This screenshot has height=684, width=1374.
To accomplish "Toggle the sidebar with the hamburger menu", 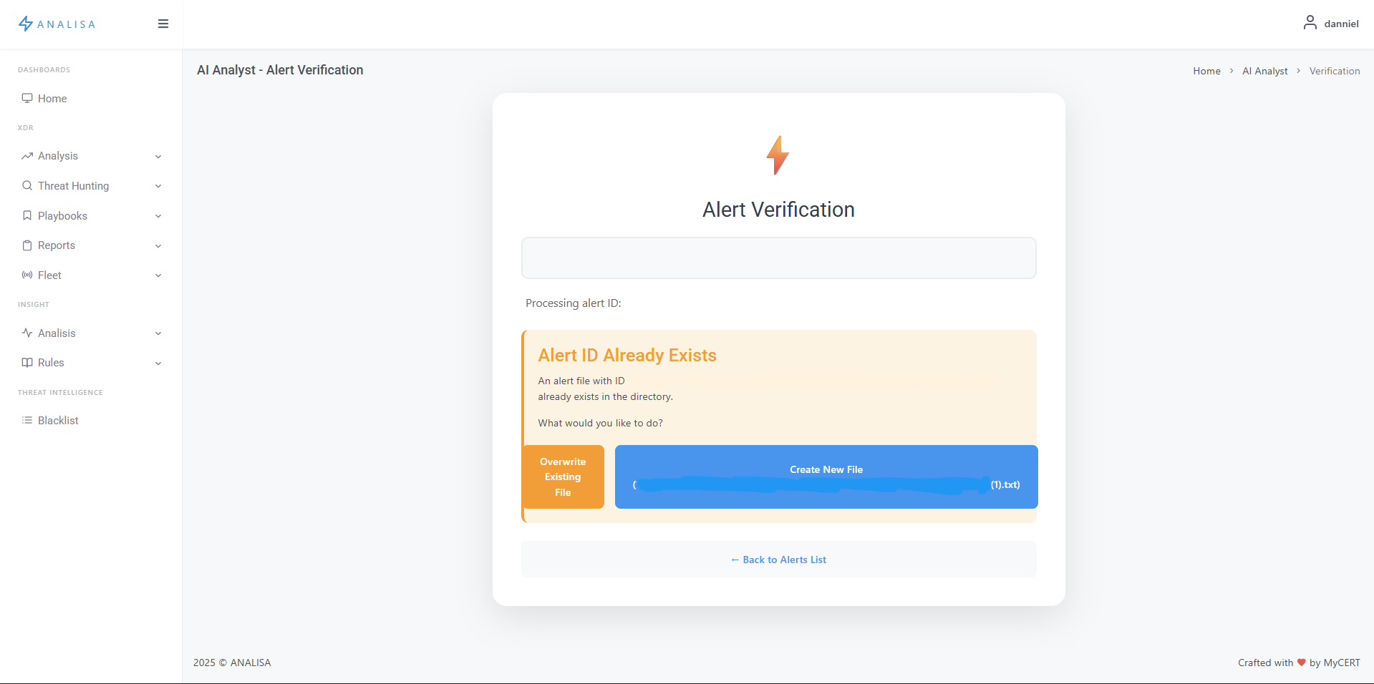I will click(x=163, y=24).
